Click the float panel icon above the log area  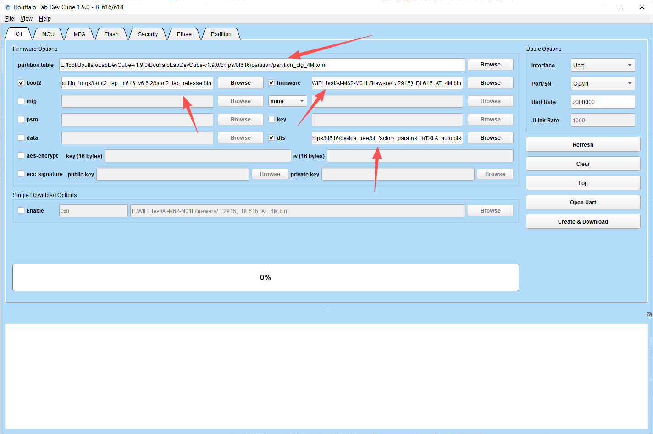coord(649,314)
